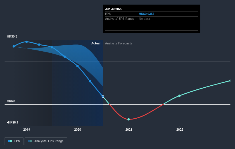The width and height of the screenshot is (235, 149).
Task: Click the 2021 forecast EPS low point
Action: click(x=129, y=119)
